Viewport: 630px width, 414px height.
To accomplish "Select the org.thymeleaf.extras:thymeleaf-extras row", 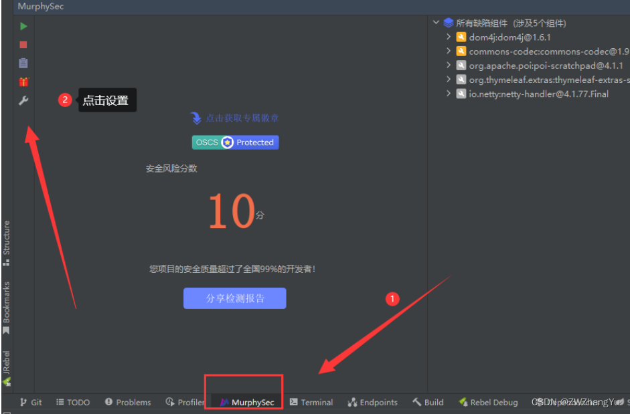I will point(549,80).
